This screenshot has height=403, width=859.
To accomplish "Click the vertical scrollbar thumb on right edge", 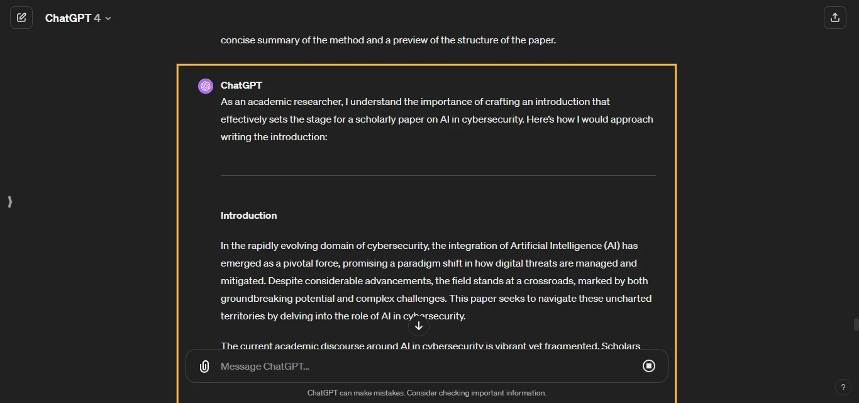I will pos(856,324).
